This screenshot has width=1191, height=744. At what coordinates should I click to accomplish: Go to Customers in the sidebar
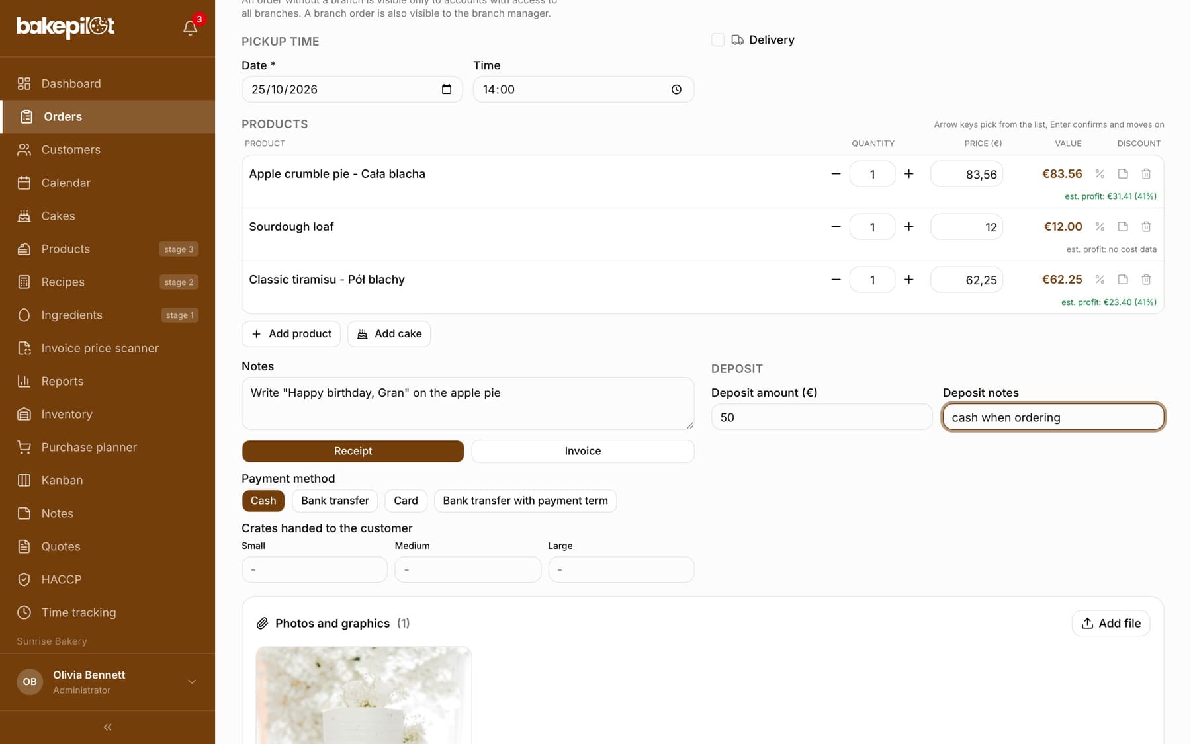point(107,149)
